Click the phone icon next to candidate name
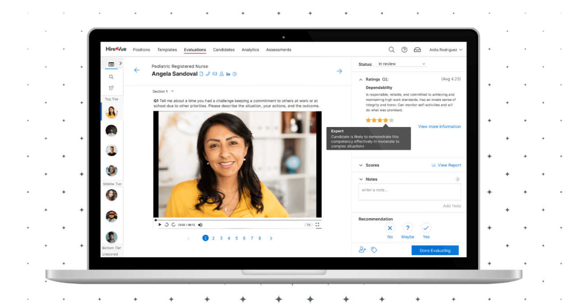 tap(208, 74)
